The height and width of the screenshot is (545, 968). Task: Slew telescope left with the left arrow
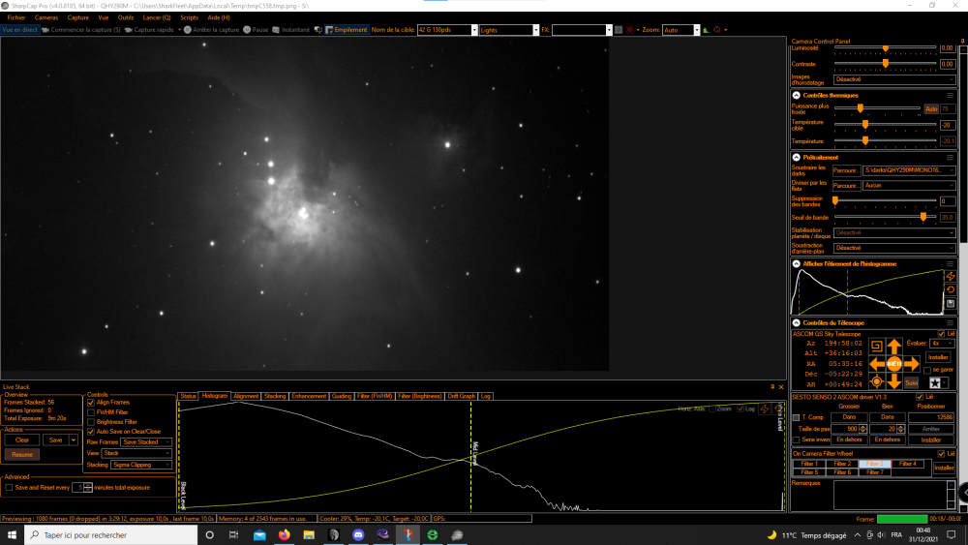877,364
